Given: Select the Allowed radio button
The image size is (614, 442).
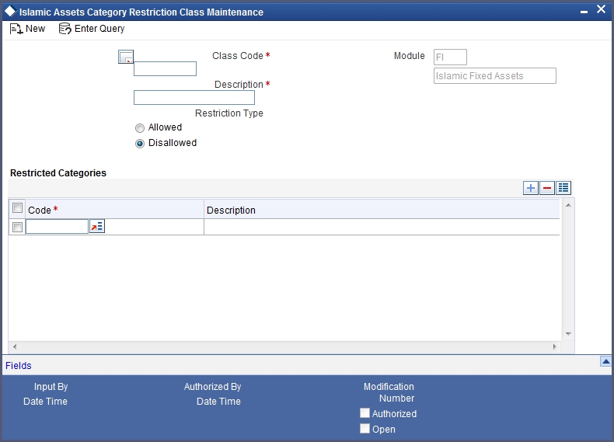Looking at the screenshot, I should [x=140, y=128].
